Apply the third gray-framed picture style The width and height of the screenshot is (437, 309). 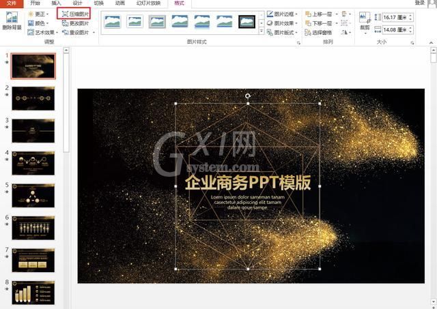[x=157, y=22]
